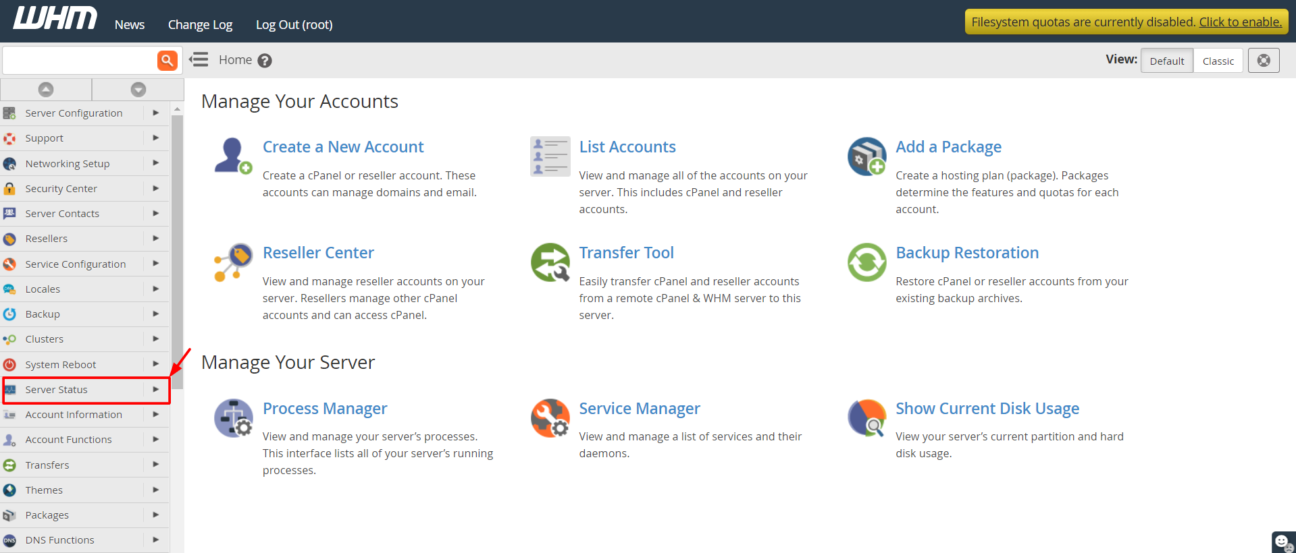Expand the Server Status arrow
Screen dimensions: 1296x553
(156, 389)
